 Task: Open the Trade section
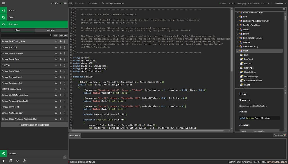point(11,10)
